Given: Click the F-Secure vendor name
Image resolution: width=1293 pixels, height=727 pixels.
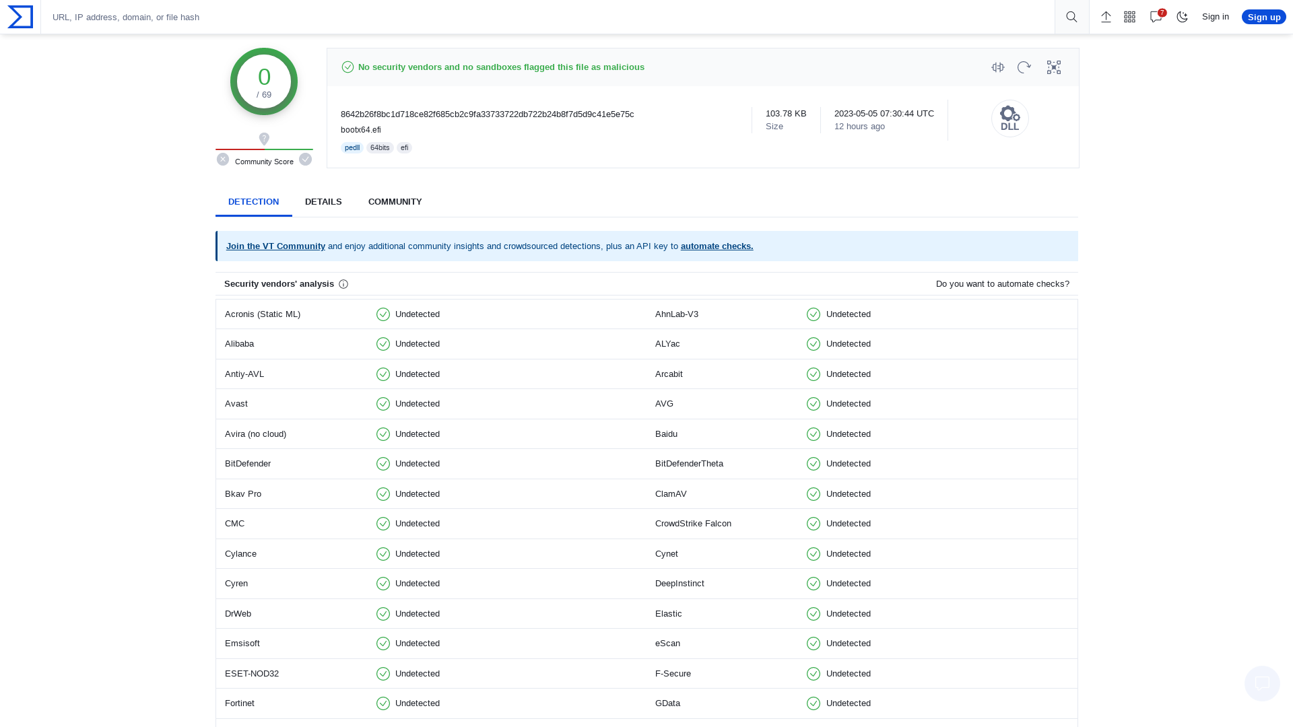Looking at the screenshot, I should pyautogui.click(x=673, y=674).
